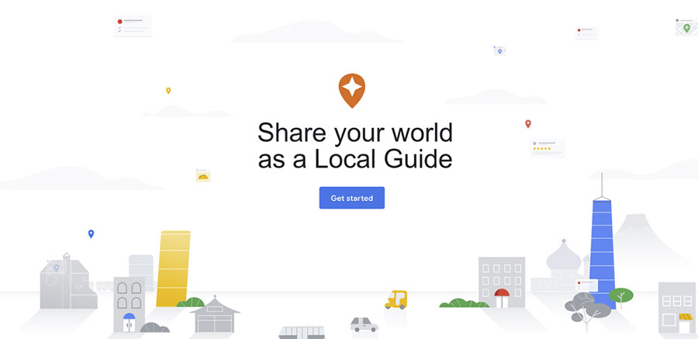
Task: Click the round green tree
Action: pyautogui.click(x=621, y=296)
